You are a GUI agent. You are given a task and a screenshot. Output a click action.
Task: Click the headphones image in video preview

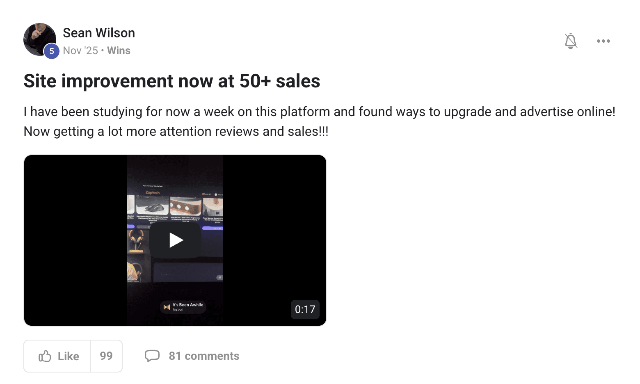point(135,240)
